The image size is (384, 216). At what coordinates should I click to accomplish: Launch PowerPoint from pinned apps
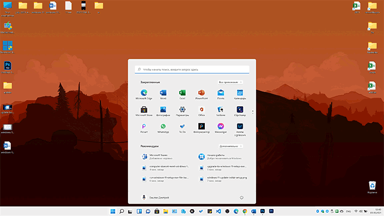tap(202, 94)
